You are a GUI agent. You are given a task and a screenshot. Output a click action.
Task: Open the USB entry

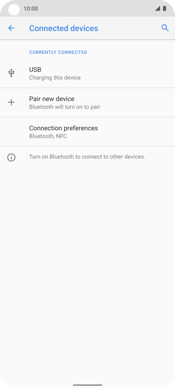[x=87, y=73]
